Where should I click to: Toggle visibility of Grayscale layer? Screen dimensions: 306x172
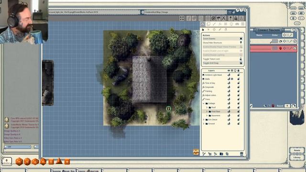(x=229, y=87)
